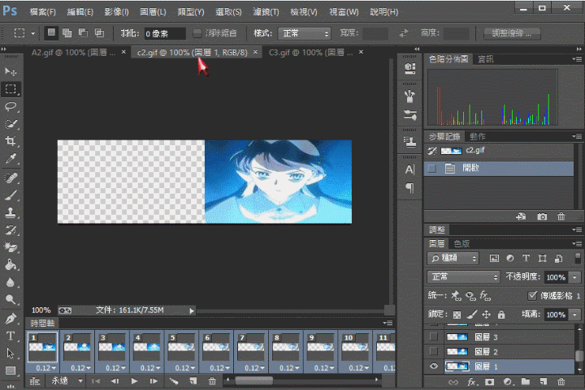Toggle lock image pixels brush icon

[471, 315]
